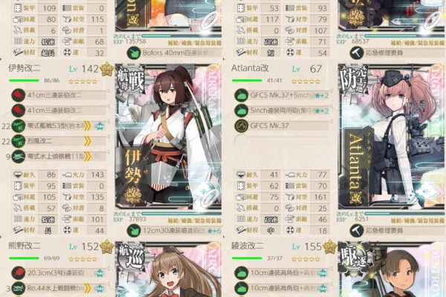
Task: Select the 零式艦戦53型 fighter plane icon
Action: [18, 125]
